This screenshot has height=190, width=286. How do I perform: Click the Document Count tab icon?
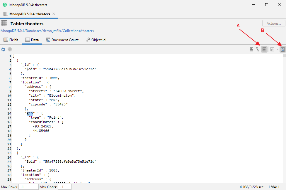click(49, 40)
